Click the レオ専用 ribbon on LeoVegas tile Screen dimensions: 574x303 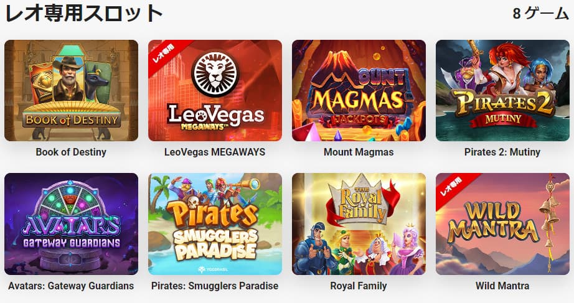pyautogui.click(x=164, y=54)
